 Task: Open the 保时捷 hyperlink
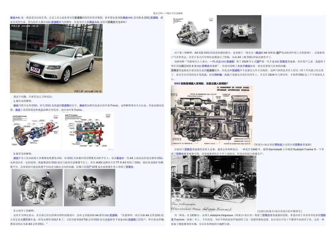point(218,74)
